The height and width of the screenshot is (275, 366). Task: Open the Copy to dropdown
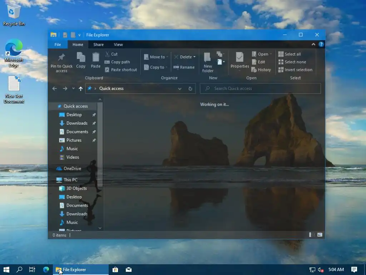(x=156, y=67)
